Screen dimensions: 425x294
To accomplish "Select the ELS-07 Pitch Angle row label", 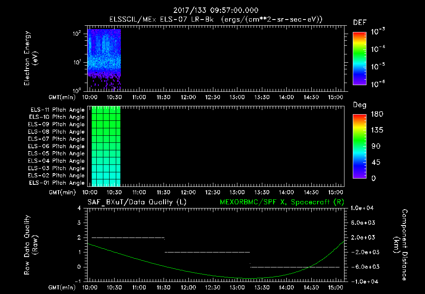I will [56, 139].
